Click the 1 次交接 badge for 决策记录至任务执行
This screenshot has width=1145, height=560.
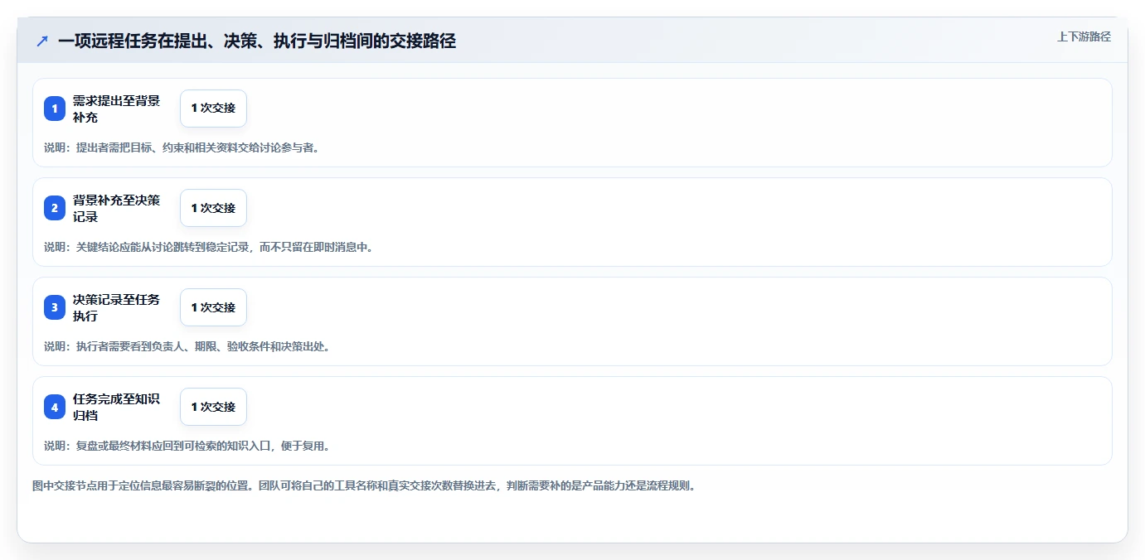click(x=213, y=307)
